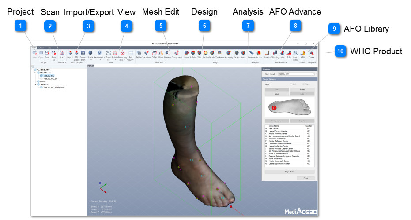The height and width of the screenshot is (220, 411).
Task: Activate the Zoom Fit view tool
Action: tap(108, 55)
